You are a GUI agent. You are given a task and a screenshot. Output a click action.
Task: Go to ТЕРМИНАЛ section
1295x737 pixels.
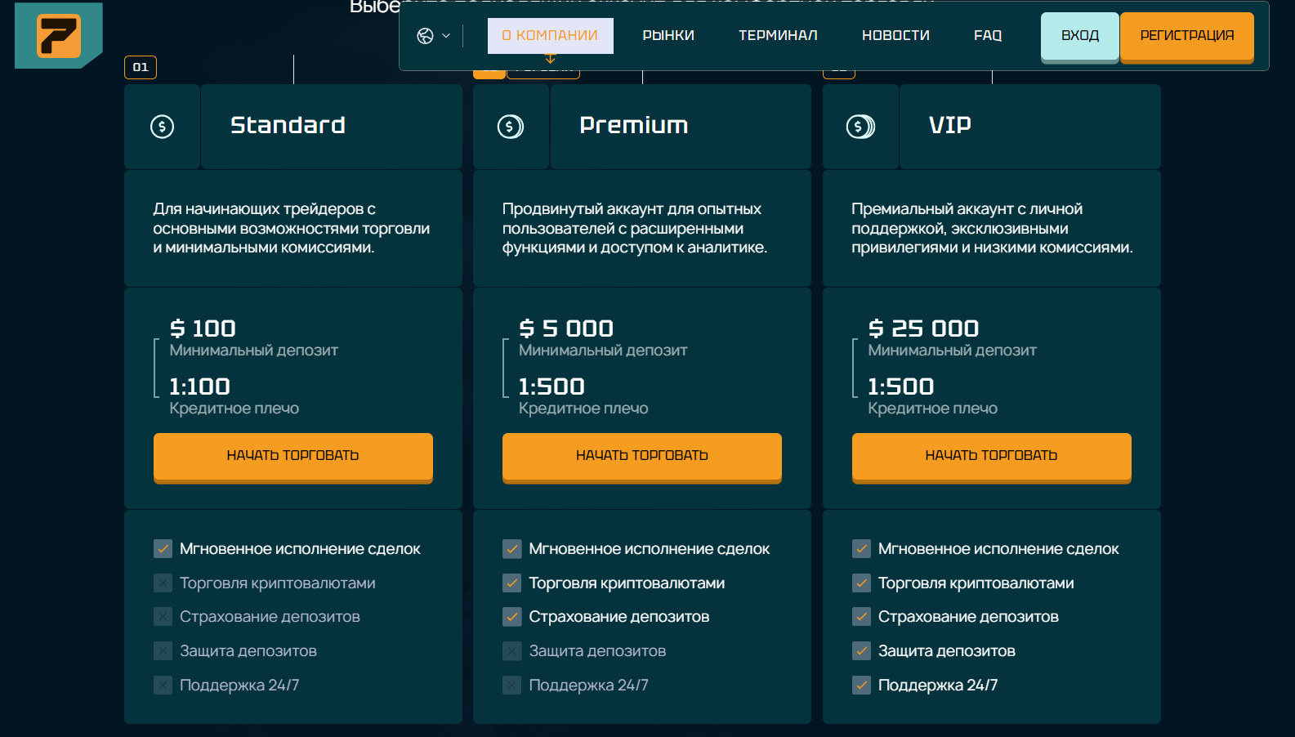coord(778,36)
